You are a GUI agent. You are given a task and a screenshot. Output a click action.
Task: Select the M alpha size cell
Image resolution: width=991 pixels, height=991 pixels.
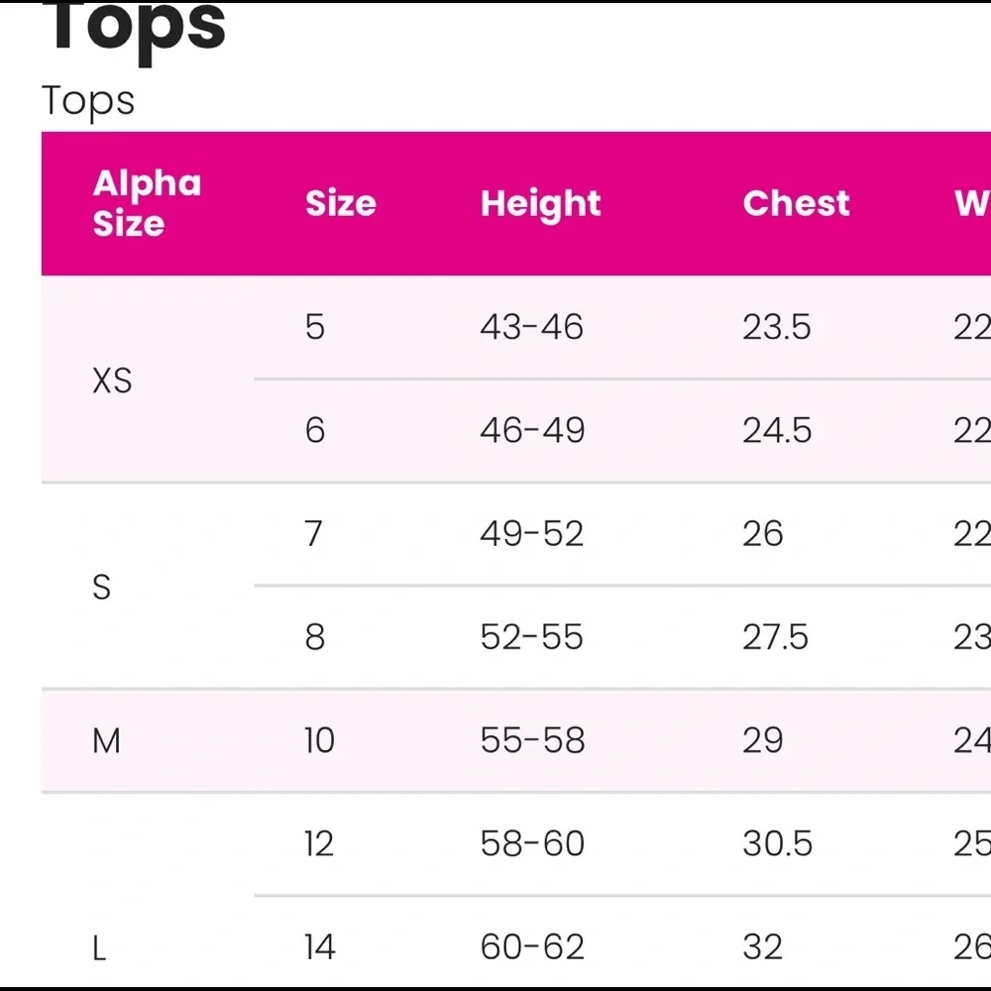pos(106,740)
